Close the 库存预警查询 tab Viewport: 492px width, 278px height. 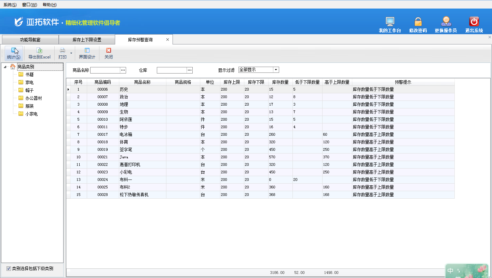(167, 40)
